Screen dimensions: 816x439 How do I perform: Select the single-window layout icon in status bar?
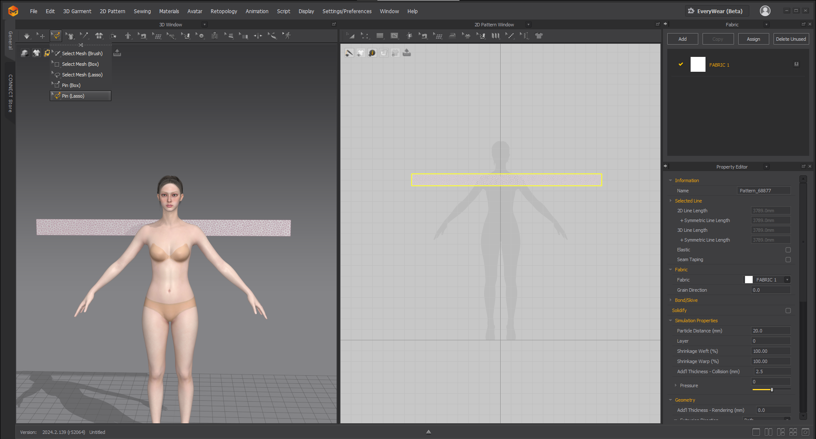tap(756, 432)
